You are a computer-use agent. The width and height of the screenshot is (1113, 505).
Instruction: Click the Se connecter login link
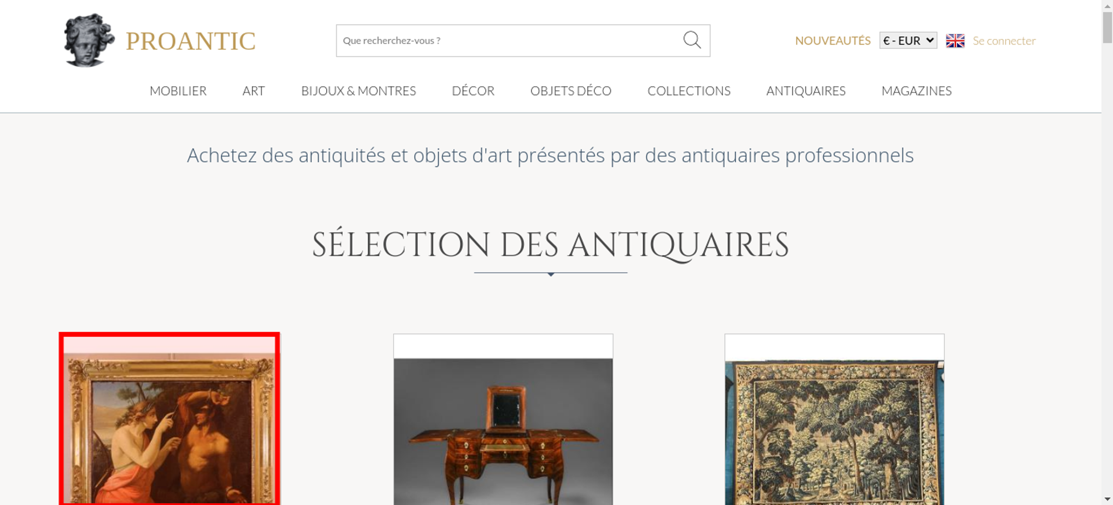click(1004, 41)
